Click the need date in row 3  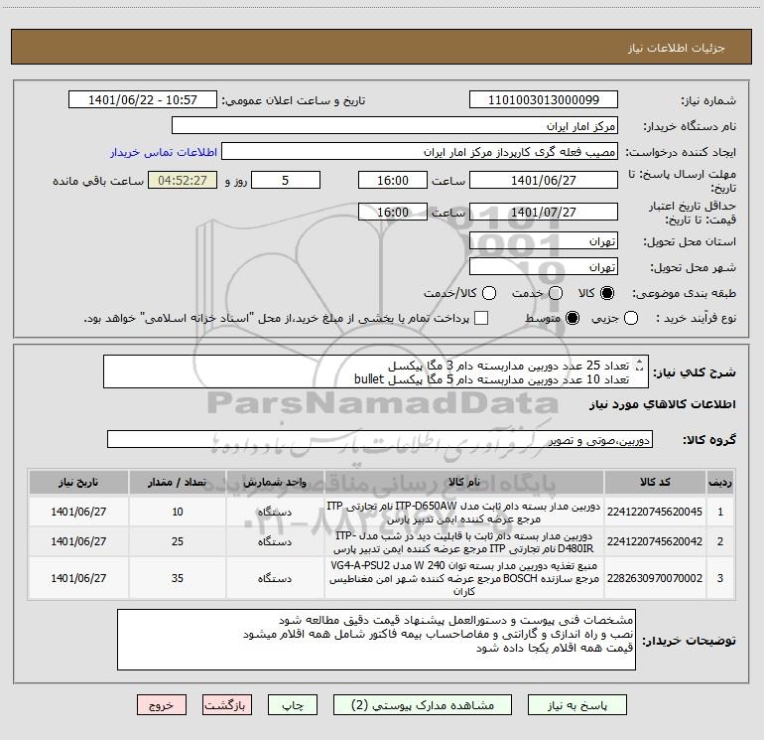tap(78, 578)
